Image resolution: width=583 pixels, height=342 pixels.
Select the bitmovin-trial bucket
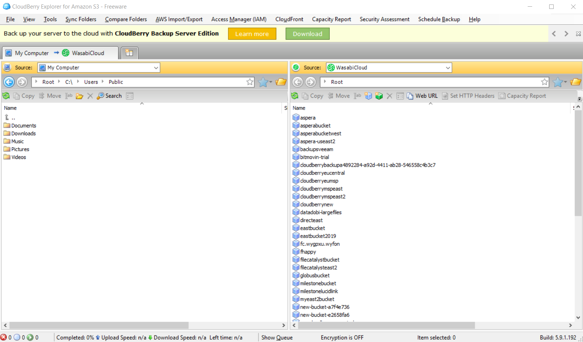311,157
